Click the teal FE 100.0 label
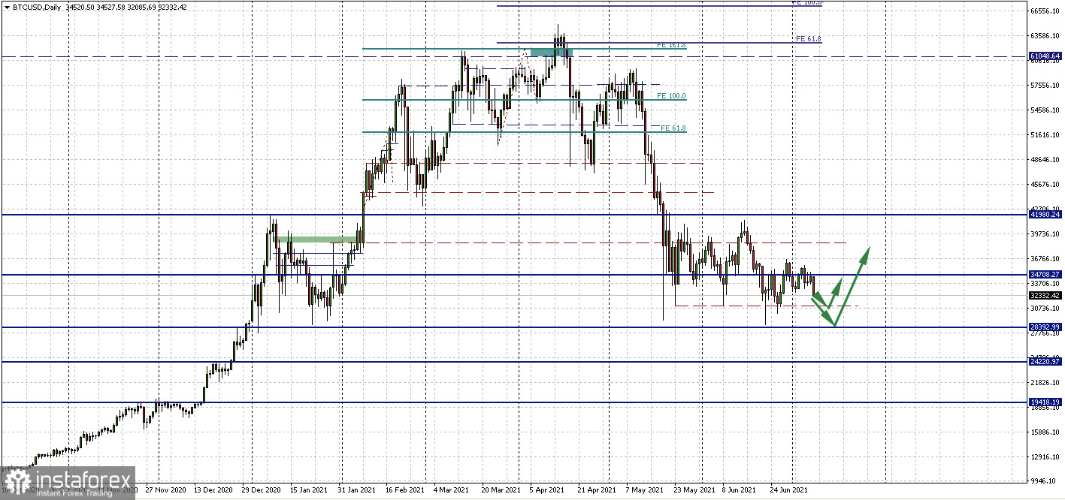The width and height of the screenshot is (1065, 500). 671,96
